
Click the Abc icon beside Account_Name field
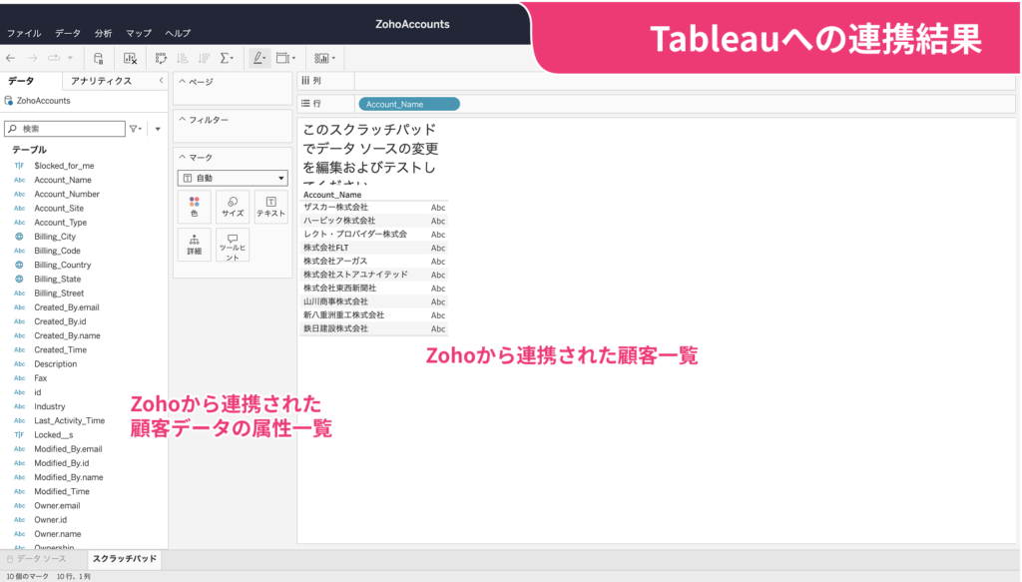pos(20,180)
